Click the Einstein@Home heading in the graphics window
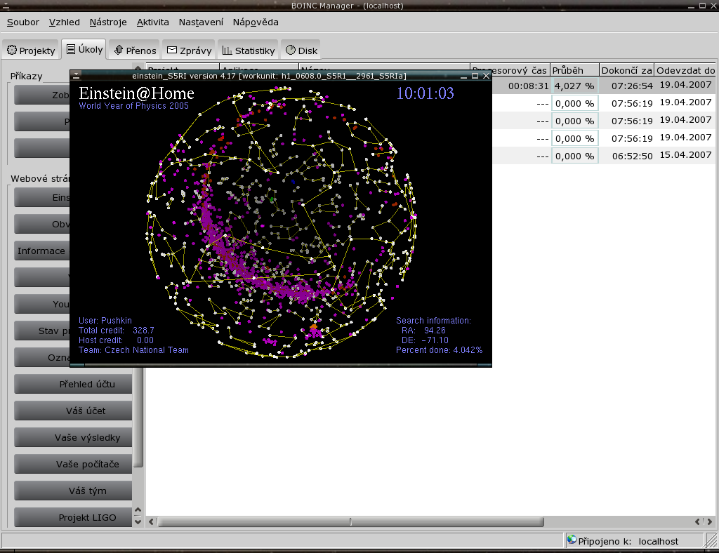The image size is (719, 553). point(137,93)
